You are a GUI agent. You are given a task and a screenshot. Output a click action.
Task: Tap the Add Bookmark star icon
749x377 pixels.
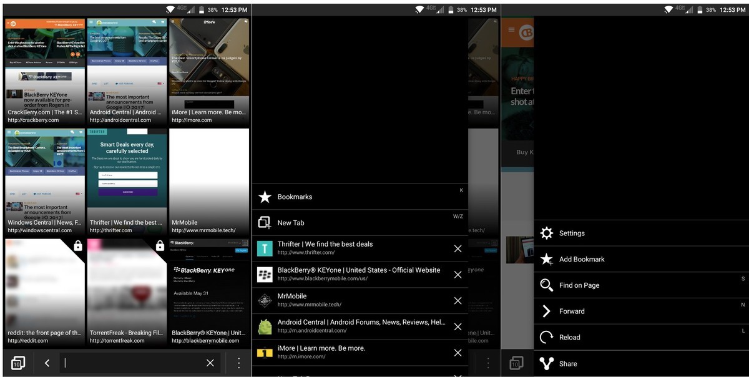pos(547,259)
